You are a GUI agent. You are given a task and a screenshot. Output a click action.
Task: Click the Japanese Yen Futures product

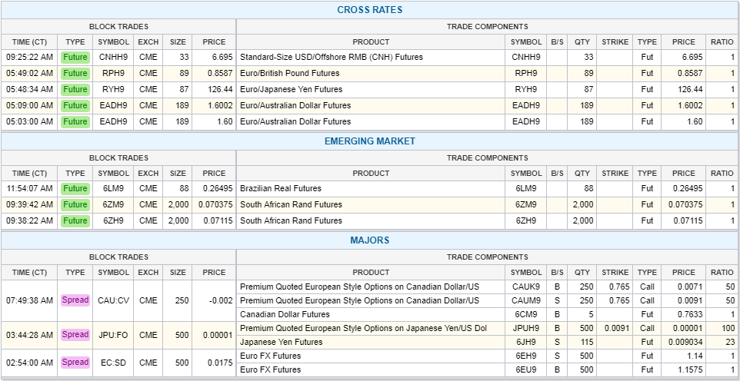click(x=282, y=342)
